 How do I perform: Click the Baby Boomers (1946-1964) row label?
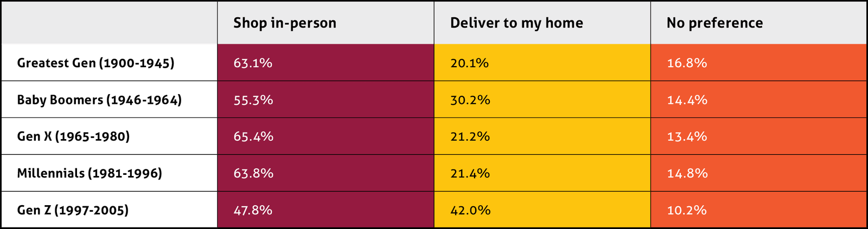[x=99, y=100]
